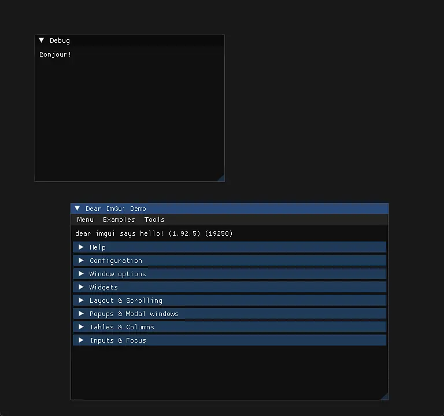Open the Examples menu

119,220
